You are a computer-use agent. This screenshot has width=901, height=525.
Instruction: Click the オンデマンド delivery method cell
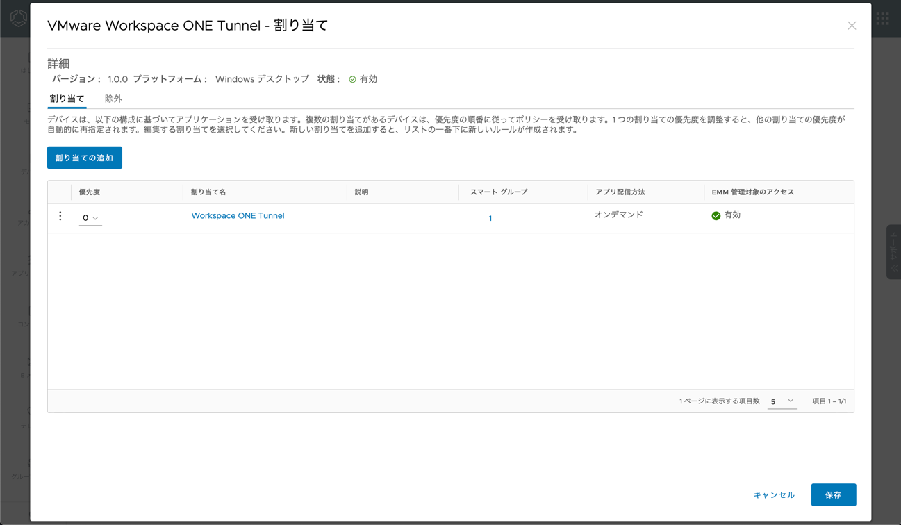618,215
